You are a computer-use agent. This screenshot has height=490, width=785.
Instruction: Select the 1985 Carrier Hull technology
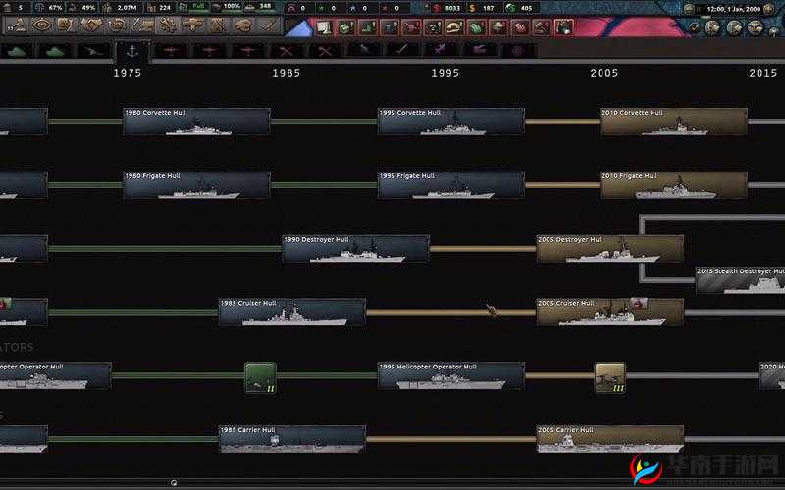click(291, 438)
